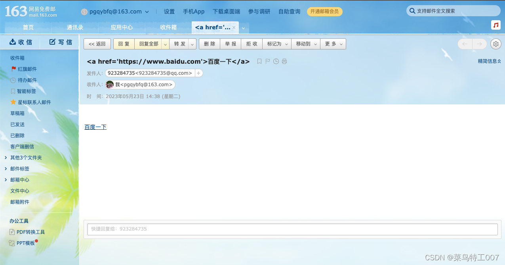
Task: Open 下载桌面端 link
Action: [227, 12]
